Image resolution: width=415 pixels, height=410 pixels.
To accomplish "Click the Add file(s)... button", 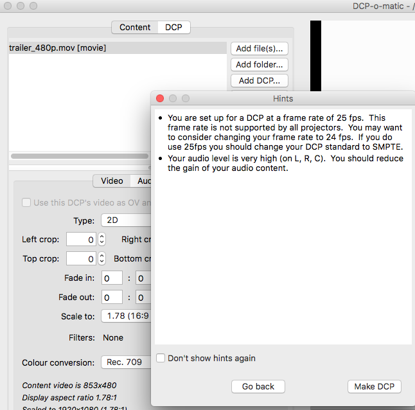I will click(x=259, y=48).
